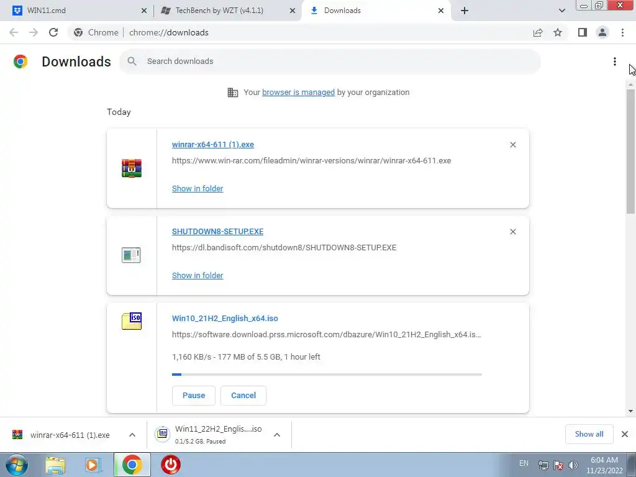
Task: Open the Downloads page more actions menu
Action: point(614,61)
